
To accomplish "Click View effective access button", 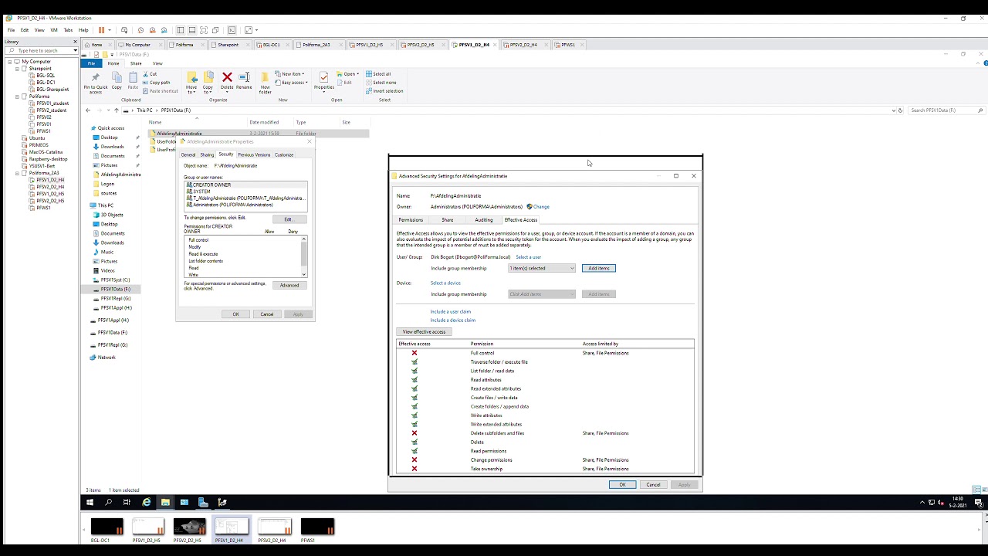I will 424,332.
